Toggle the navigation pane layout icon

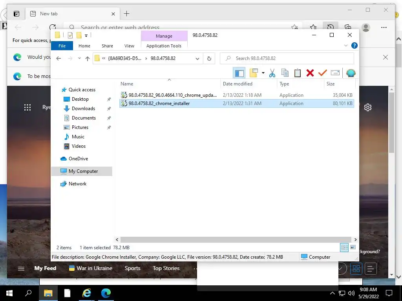pos(239,73)
